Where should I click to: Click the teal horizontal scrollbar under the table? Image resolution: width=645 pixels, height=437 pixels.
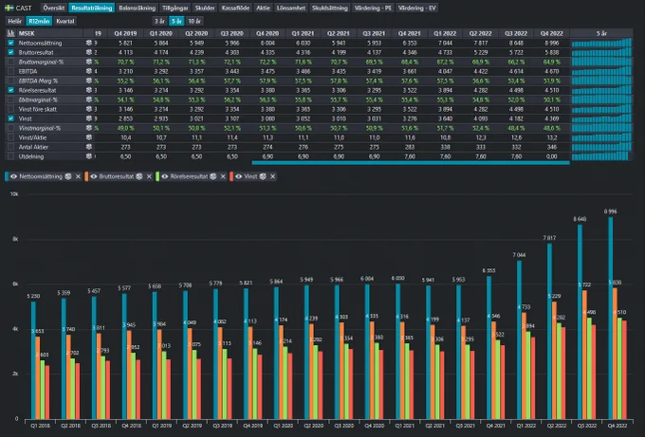point(411,163)
